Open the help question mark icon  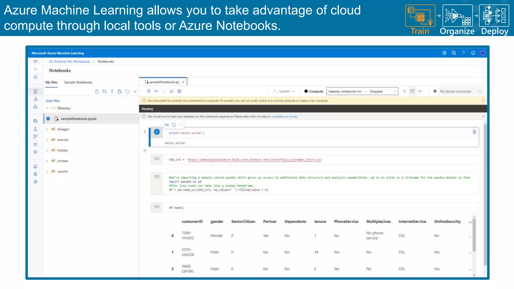coord(463,53)
